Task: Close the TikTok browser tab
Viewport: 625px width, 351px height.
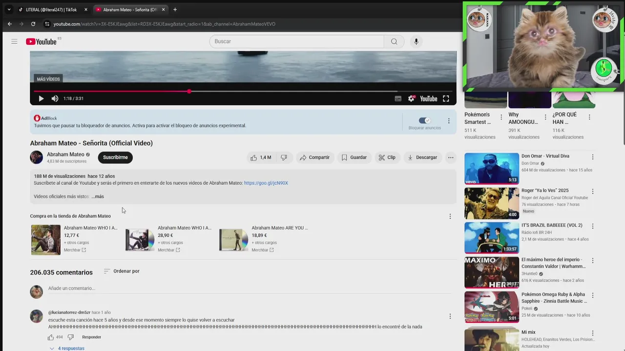Action: click(x=85, y=10)
